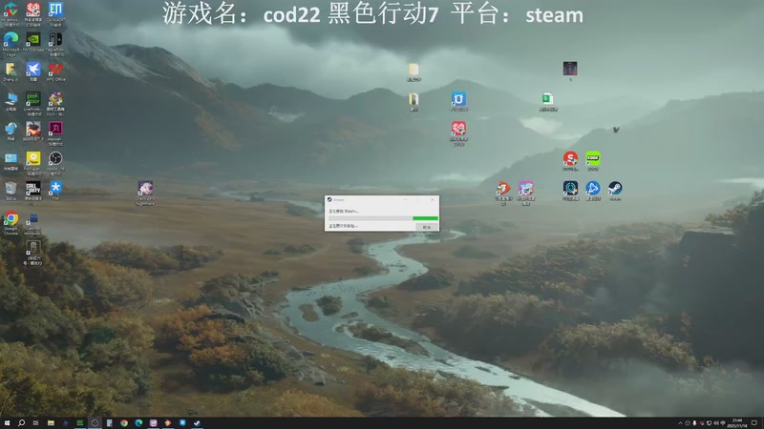Viewport: 764px width, 429px height.
Task: Open the zipped folder on desktop
Action: point(414,99)
